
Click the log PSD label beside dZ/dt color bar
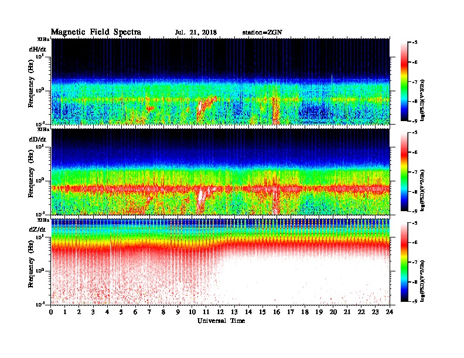click(423, 280)
